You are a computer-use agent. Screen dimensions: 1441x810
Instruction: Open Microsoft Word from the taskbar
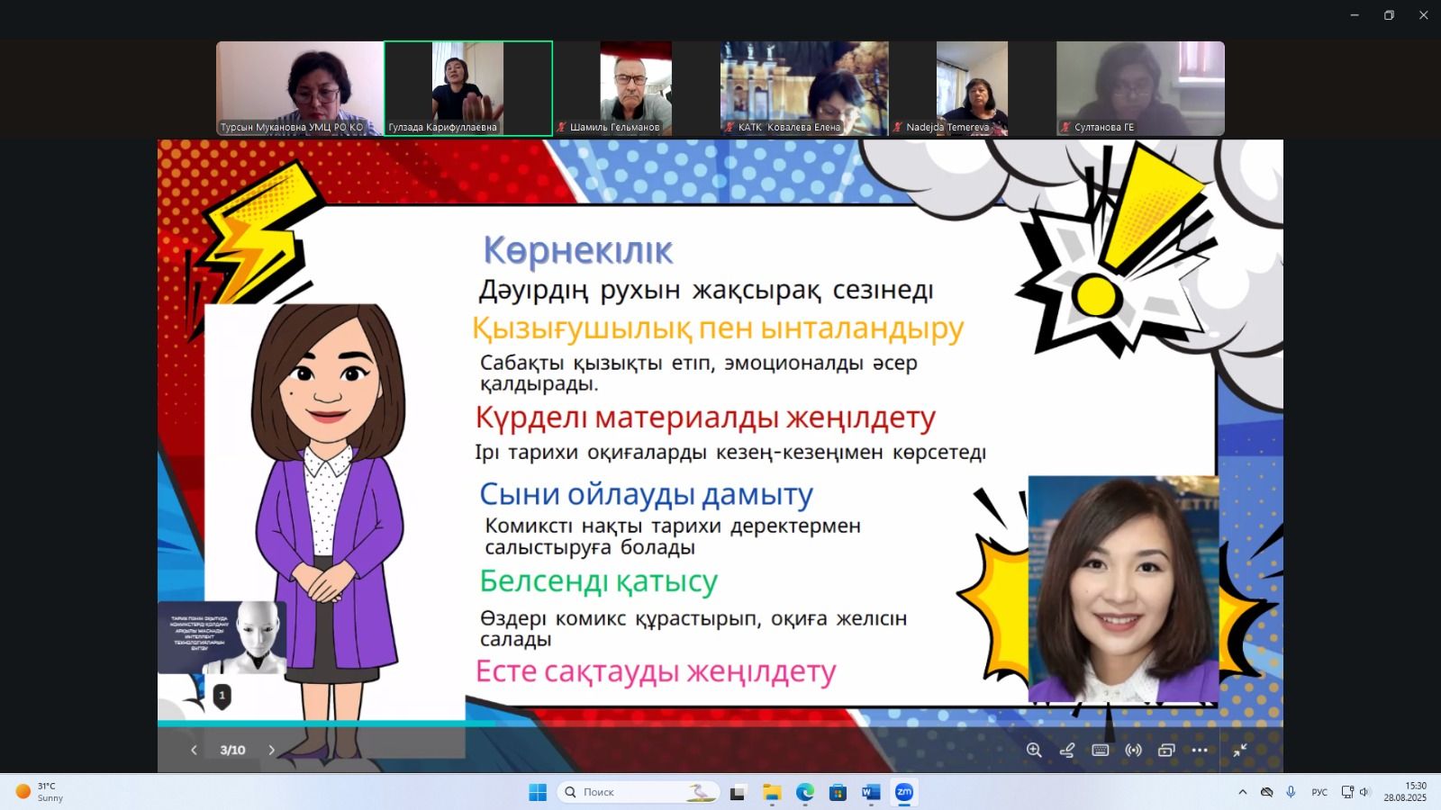click(x=870, y=792)
